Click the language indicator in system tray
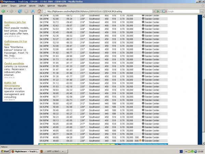Image resolution: width=205 pixels, height=154 pixels. [181, 152]
